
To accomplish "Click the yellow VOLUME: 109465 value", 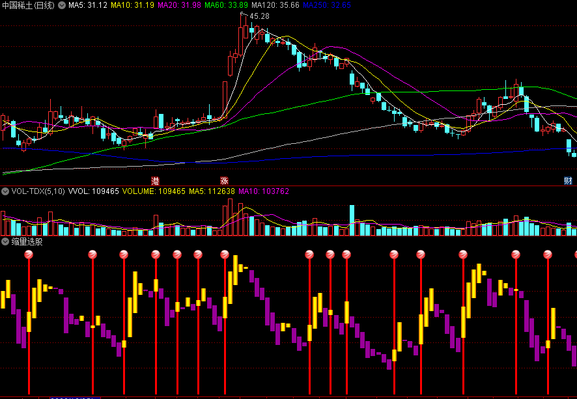I will click(154, 191).
